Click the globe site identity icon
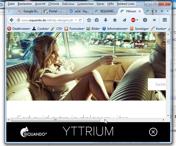 point(18,20)
